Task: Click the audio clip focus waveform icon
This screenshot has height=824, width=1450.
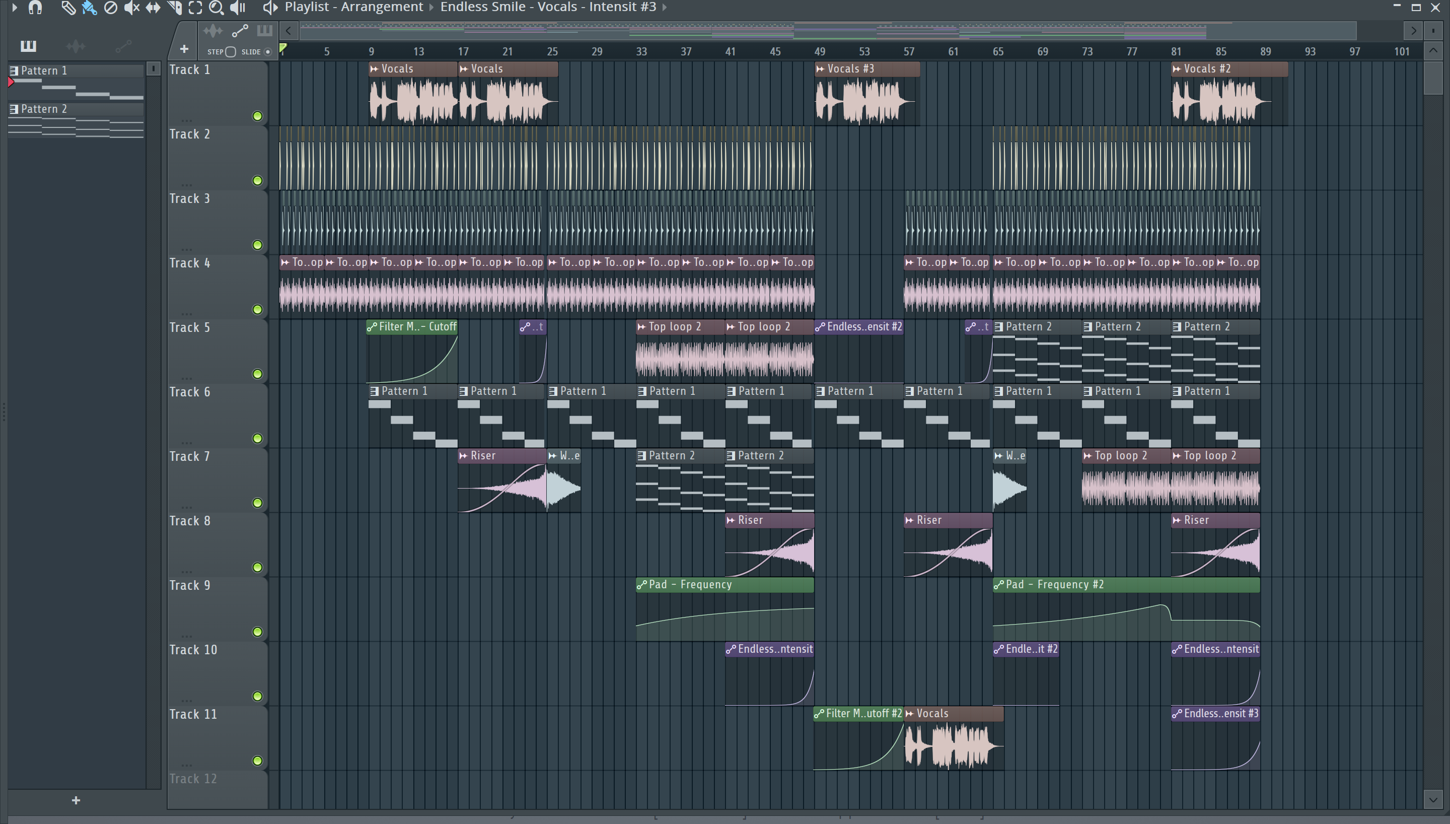Action: tap(213, 31)
